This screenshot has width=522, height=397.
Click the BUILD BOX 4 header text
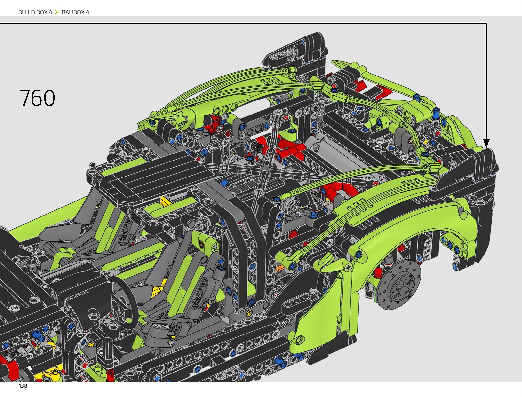pyautogui.click(x=35, y=12)
